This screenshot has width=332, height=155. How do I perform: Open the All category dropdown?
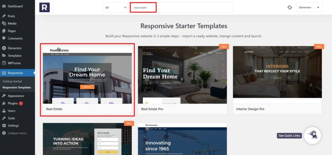point(116,7)
